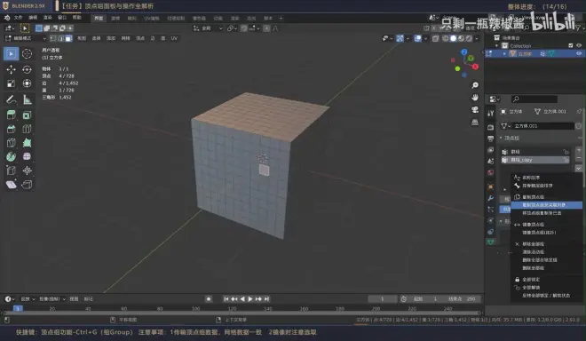This screenshot has height=341, width=586.
Task: Select highlighted copy vertex group to selected entry
Action: coord(546,205)
